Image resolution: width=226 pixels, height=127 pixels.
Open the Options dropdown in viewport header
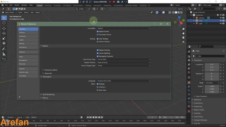pyautogui.click(x=181, y=9)
